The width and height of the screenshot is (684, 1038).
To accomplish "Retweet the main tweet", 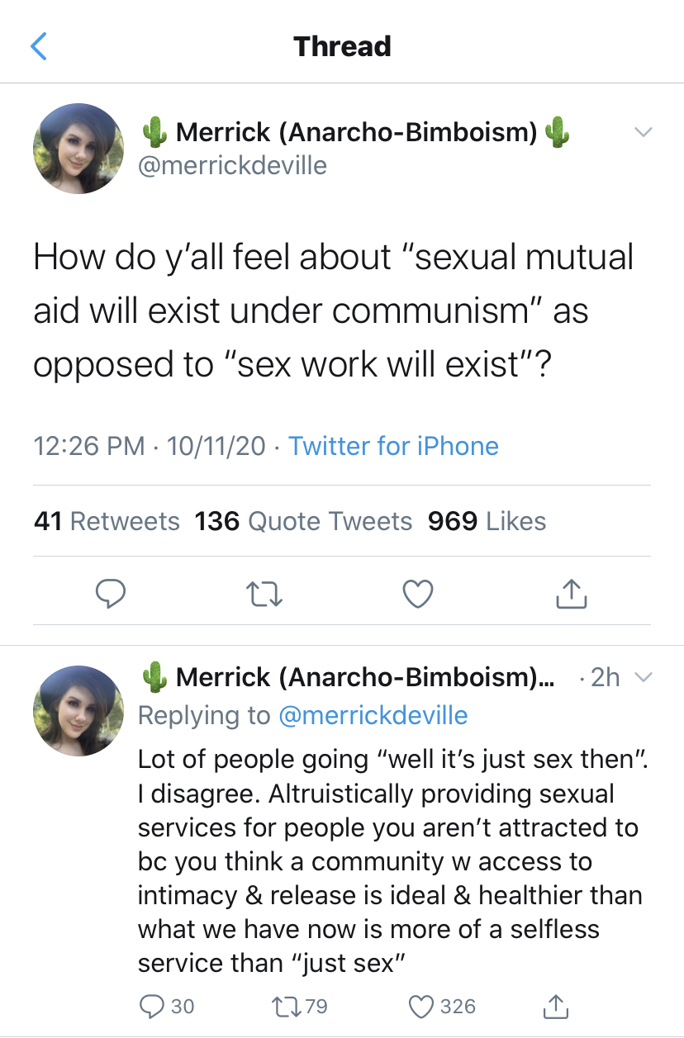I will (x=265, y=593).
